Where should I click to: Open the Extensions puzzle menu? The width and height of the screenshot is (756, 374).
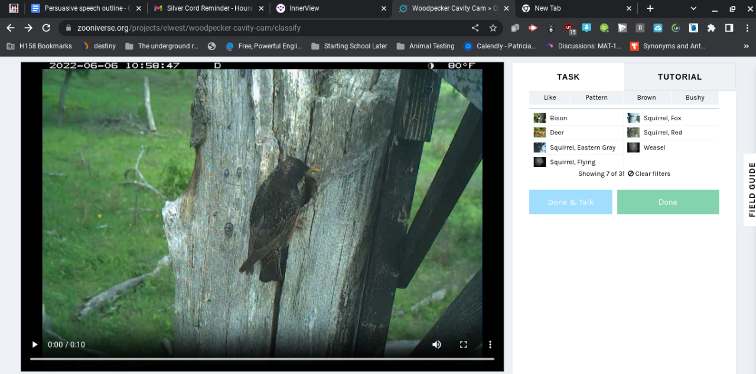pyautogui.click(x=711, y=28)
